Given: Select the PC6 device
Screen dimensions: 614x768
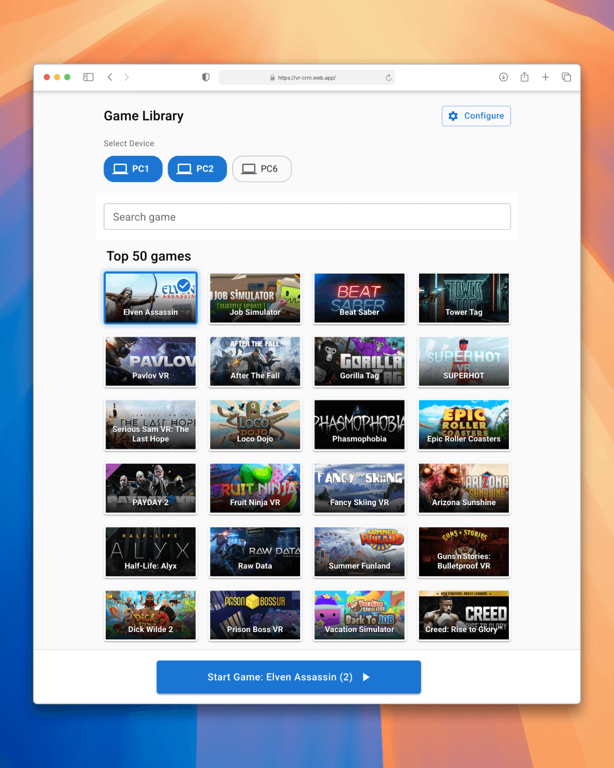Looking at the screenshot, I should (262, 168).
